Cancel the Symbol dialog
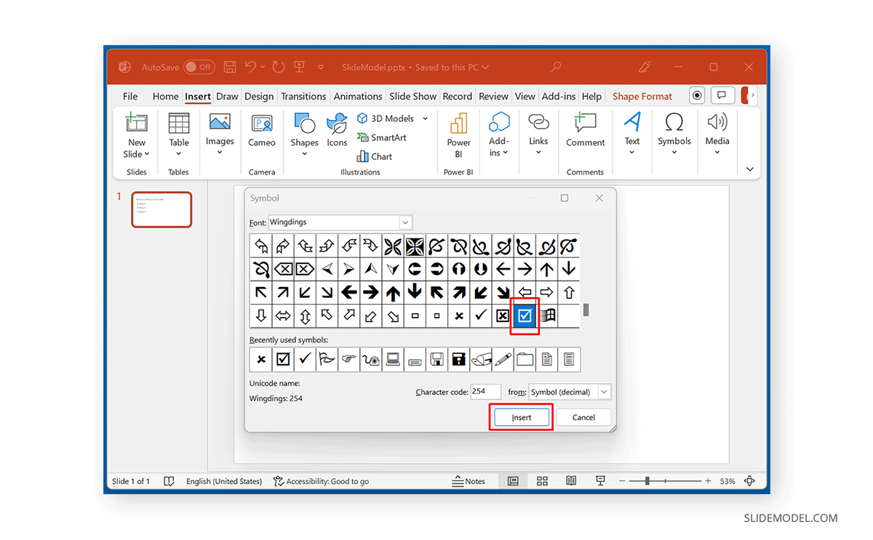The height and width of the screenshot is (540, 873). 583,416
